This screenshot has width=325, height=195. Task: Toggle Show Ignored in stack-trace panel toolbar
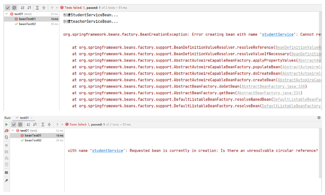(x=14, y=8)
